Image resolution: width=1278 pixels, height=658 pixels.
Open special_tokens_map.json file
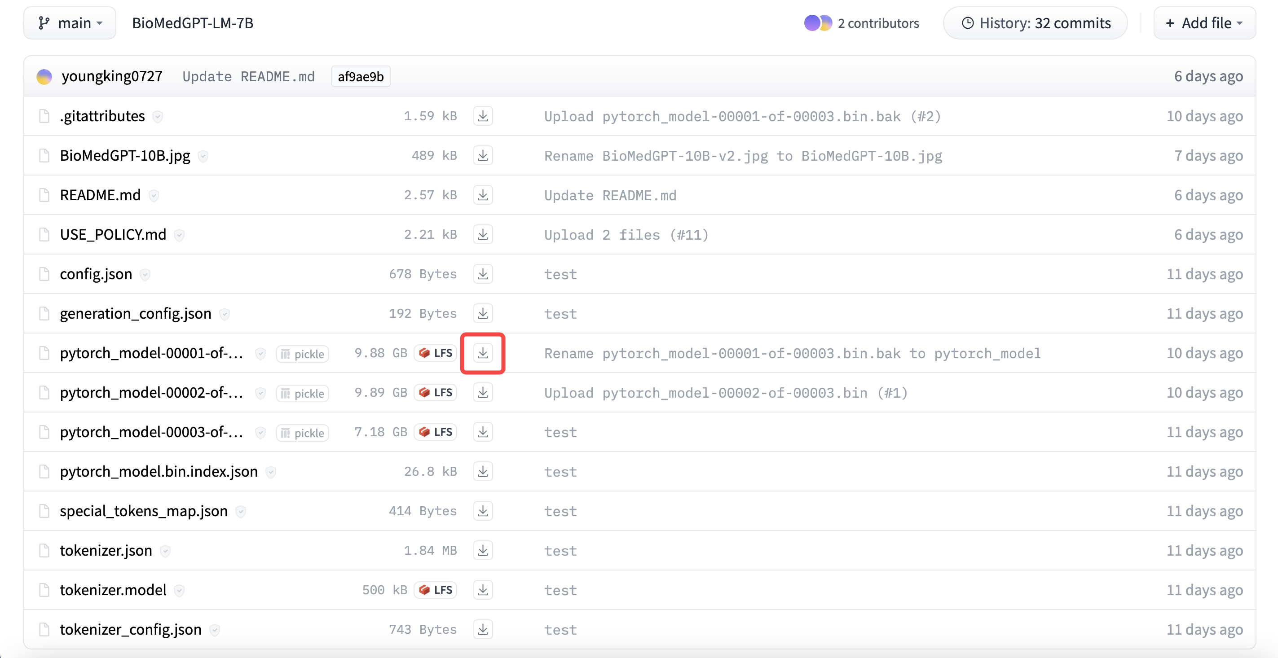pyautogui.click(x=144, y=511)
